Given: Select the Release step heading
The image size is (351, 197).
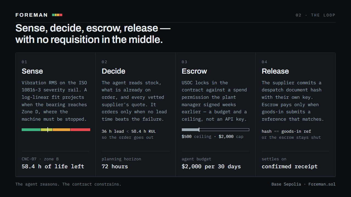Looking at the screenshot, I should [275, 71].
